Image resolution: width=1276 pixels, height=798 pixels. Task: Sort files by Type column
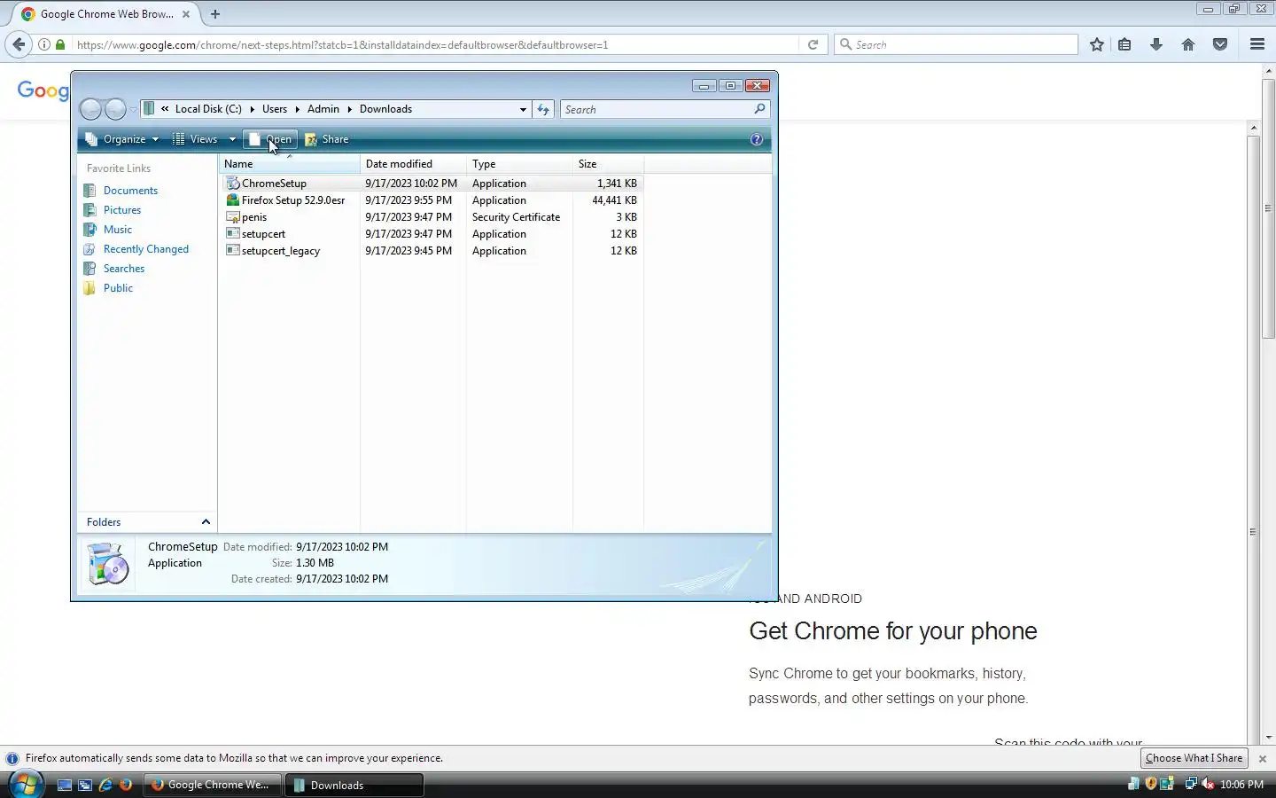pos(519,164)
